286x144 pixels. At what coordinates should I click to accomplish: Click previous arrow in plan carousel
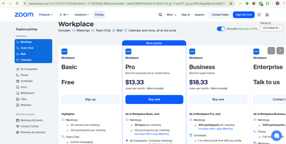[271, 51]
